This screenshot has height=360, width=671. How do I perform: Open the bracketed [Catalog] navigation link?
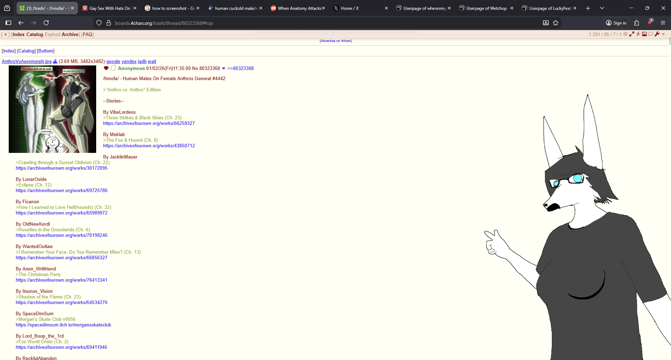pyautogui.click(x=26, y=51)
